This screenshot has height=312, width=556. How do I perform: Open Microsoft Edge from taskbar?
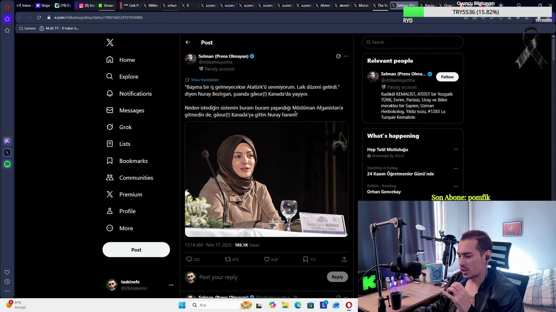(x=298, y=305)
